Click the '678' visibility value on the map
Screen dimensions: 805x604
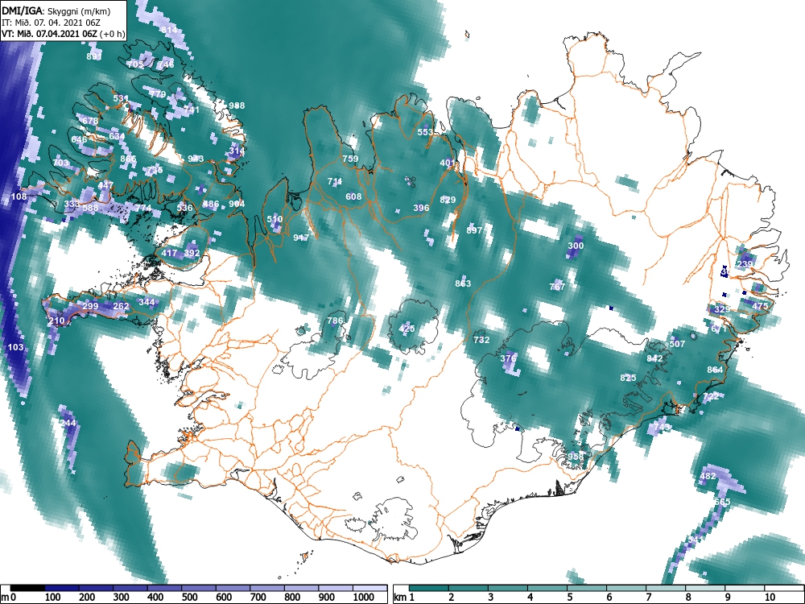click(x=90, y=121)
